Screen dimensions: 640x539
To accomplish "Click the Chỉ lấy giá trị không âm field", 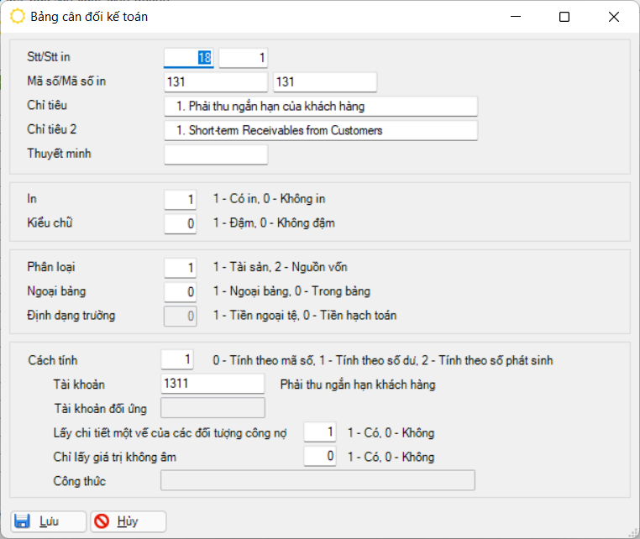I will click(x=320, y=457).
